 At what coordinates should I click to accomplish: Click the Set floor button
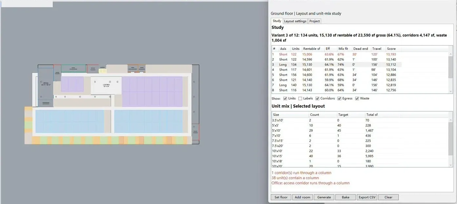pyautogui.click(x=281, y=197)
